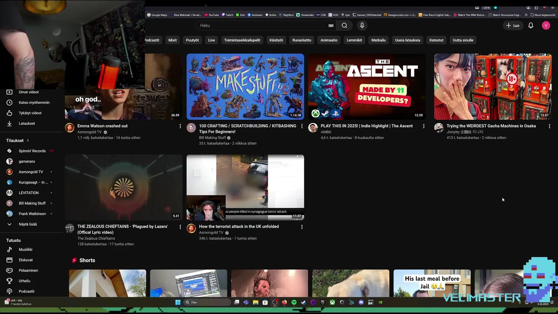Click the Windows Start button

[178, 302]
